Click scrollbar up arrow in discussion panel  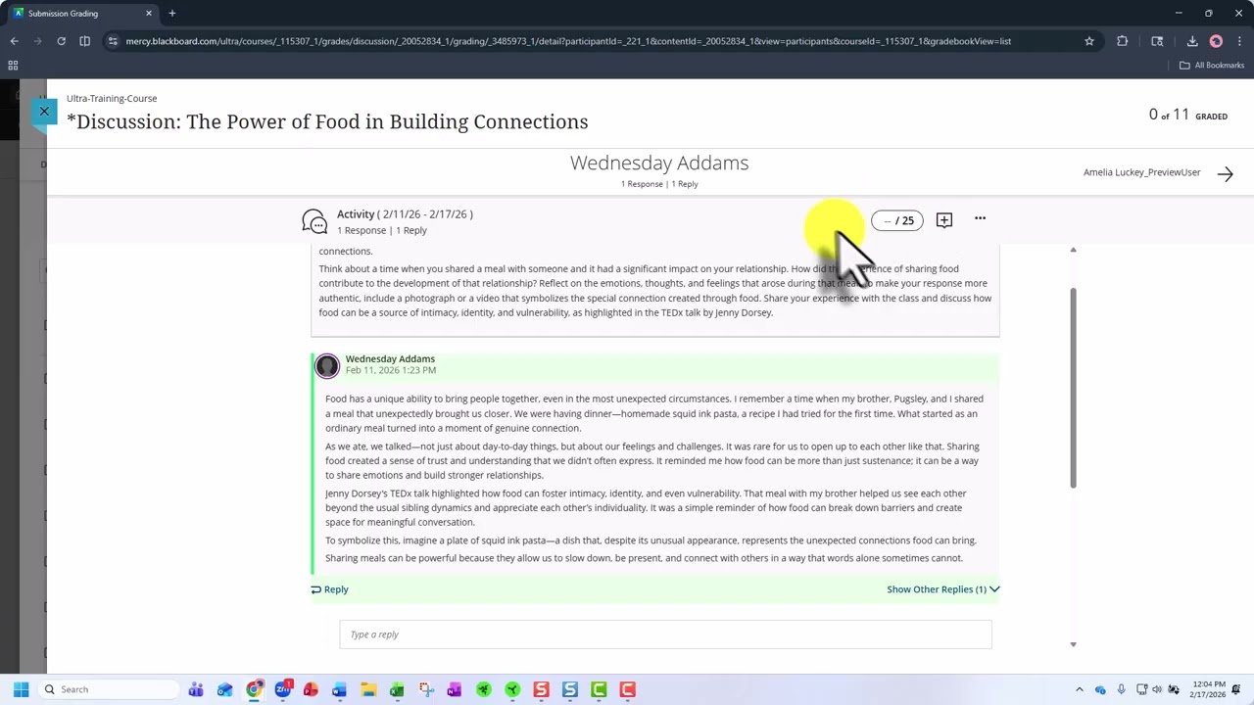point(1073,251)
